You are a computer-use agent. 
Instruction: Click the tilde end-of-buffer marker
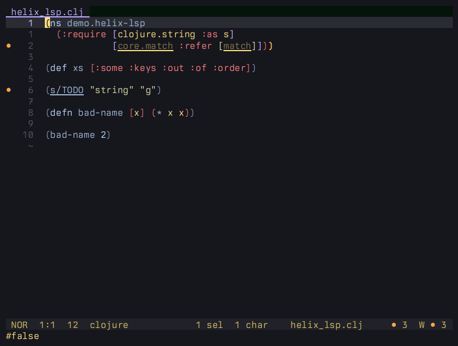(x=31, y=146)
